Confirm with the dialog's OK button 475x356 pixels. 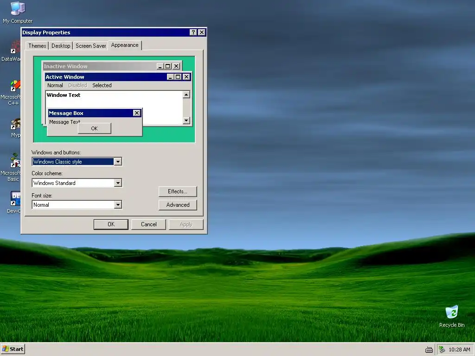pos(111,224)
